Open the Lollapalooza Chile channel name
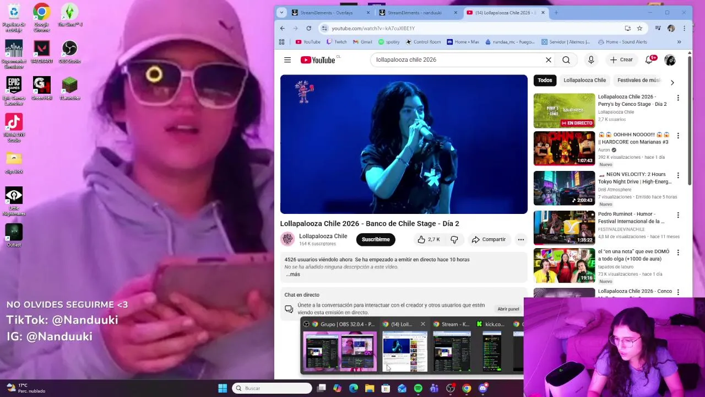Image resolution: width=705 pixels, height=397 pixels. tap(323, 236)
